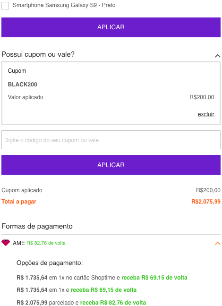The image size is (222, 306).
Task: Click the AME heart logo icon
Action: click(6, 243)
